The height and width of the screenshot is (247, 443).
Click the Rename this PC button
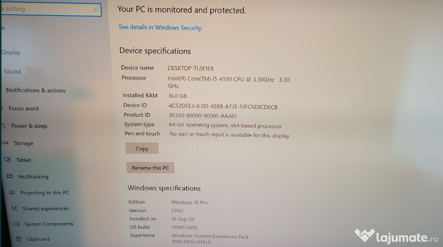[x=150, y=168]
